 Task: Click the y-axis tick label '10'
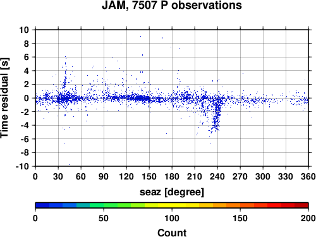pyautogui.click(x=24, y=30)
